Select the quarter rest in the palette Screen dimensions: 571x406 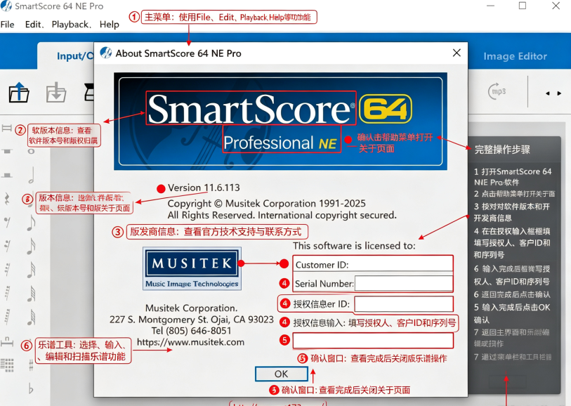(x=6, y=198)
